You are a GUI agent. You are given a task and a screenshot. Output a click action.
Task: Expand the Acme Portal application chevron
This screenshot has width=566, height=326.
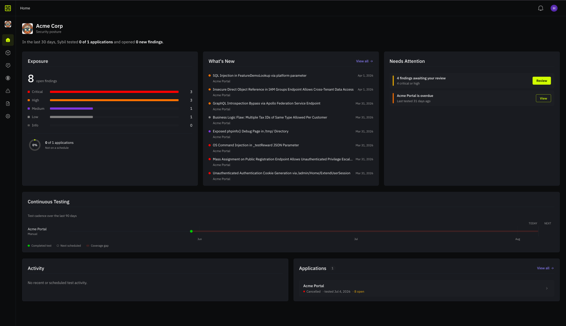[x=546, y=288]
